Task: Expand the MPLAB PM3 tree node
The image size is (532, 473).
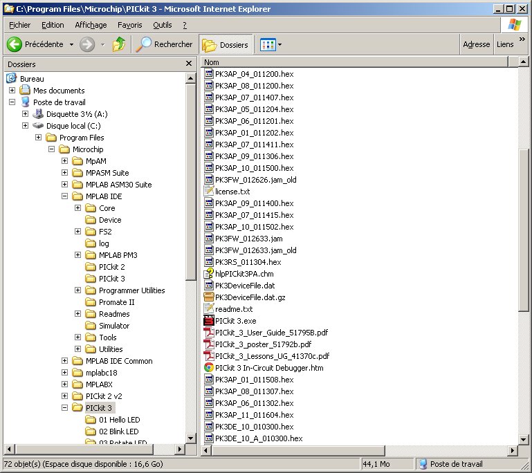Action: (x=78, y=255)
